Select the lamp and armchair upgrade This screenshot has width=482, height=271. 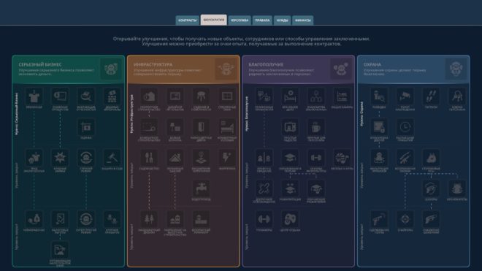pyautogui.click(x=175, y=127)
